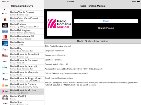Tap the Status: Playing label

pos(106,28)
